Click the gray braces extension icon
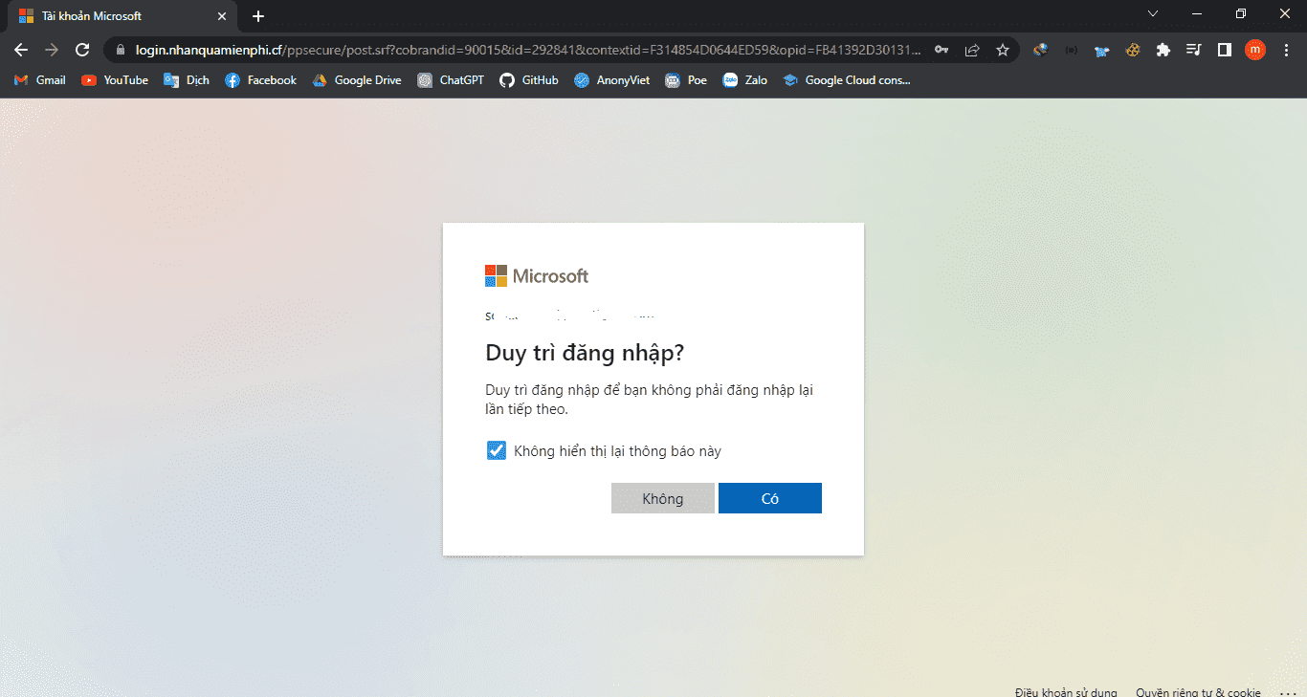 click(1072, 50)
